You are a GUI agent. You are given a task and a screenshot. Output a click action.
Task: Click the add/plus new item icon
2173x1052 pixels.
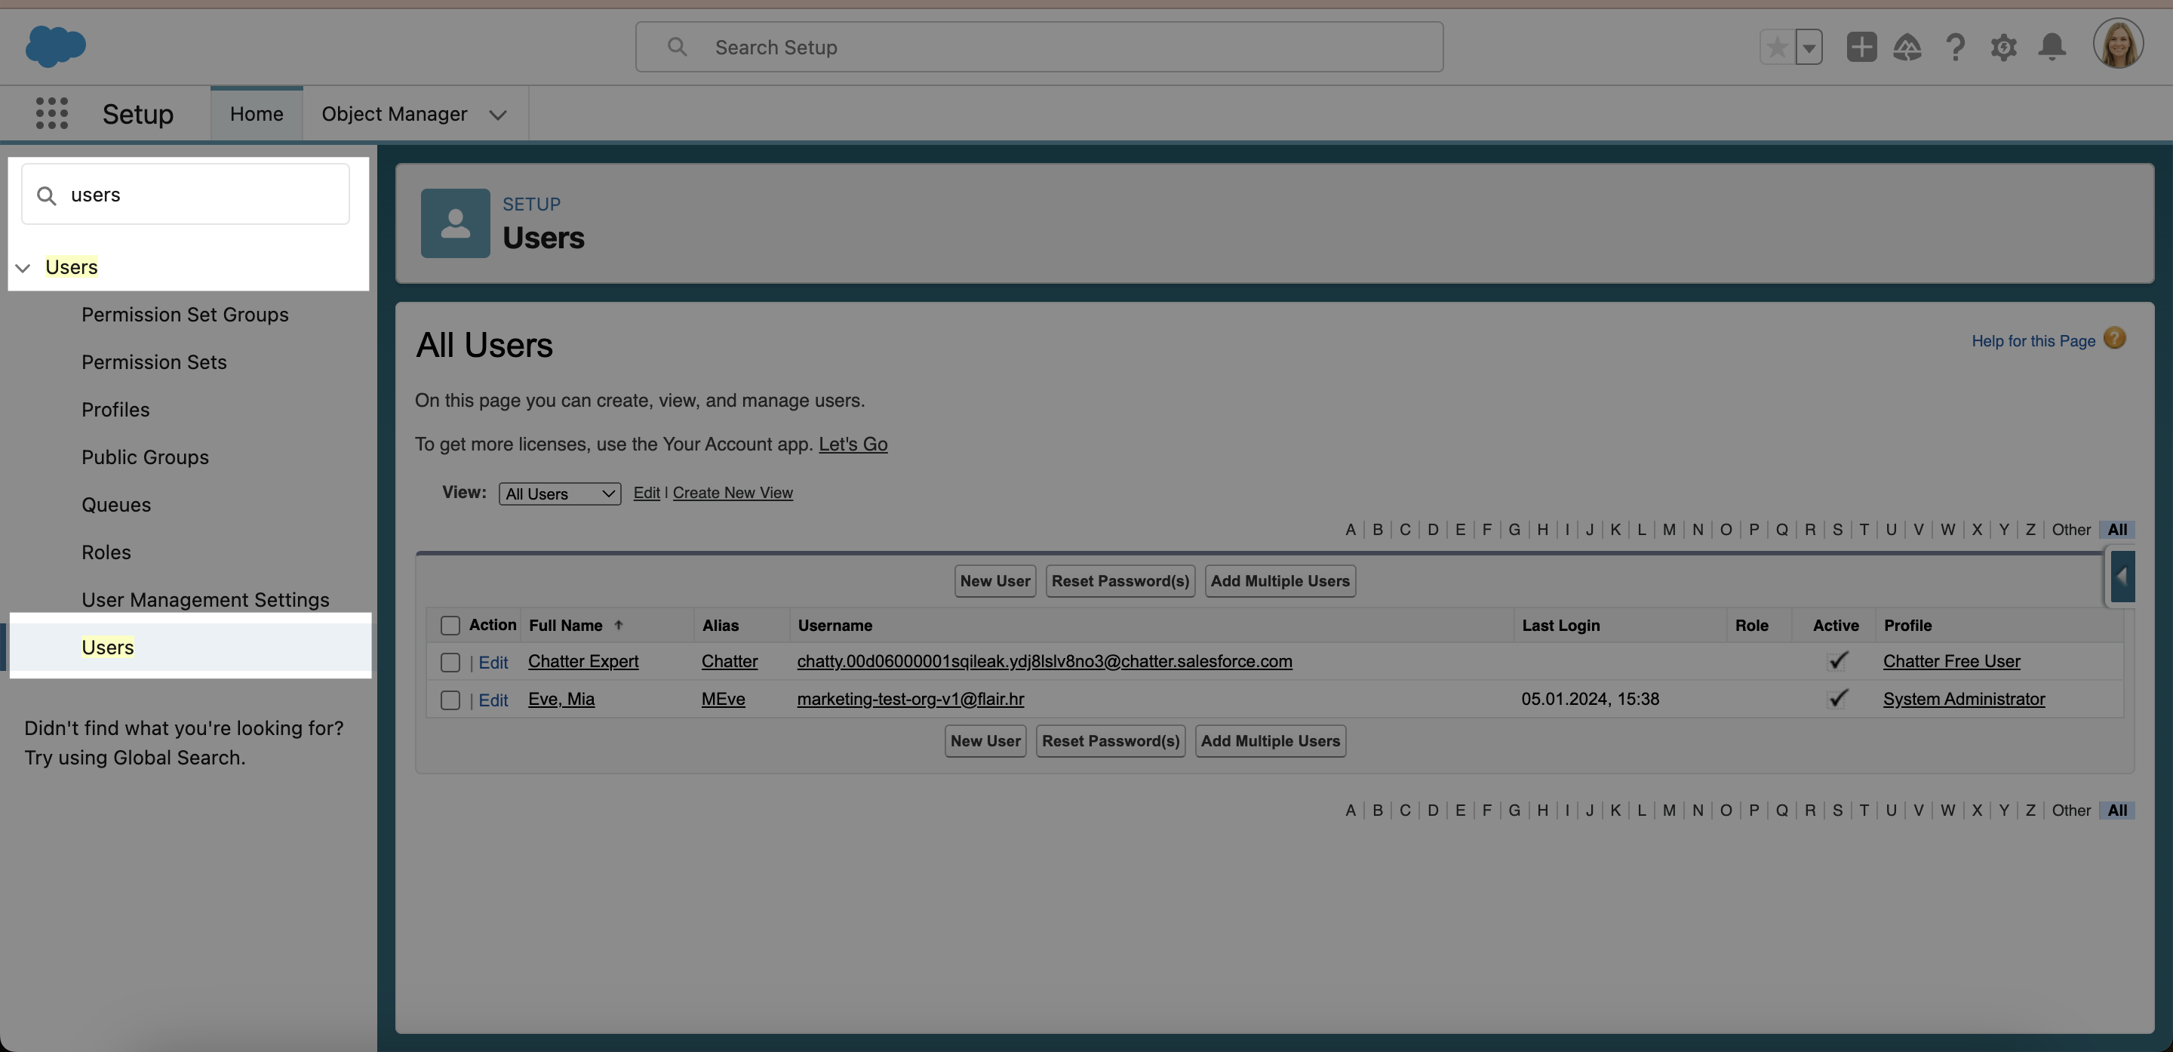click(1863, 46)
